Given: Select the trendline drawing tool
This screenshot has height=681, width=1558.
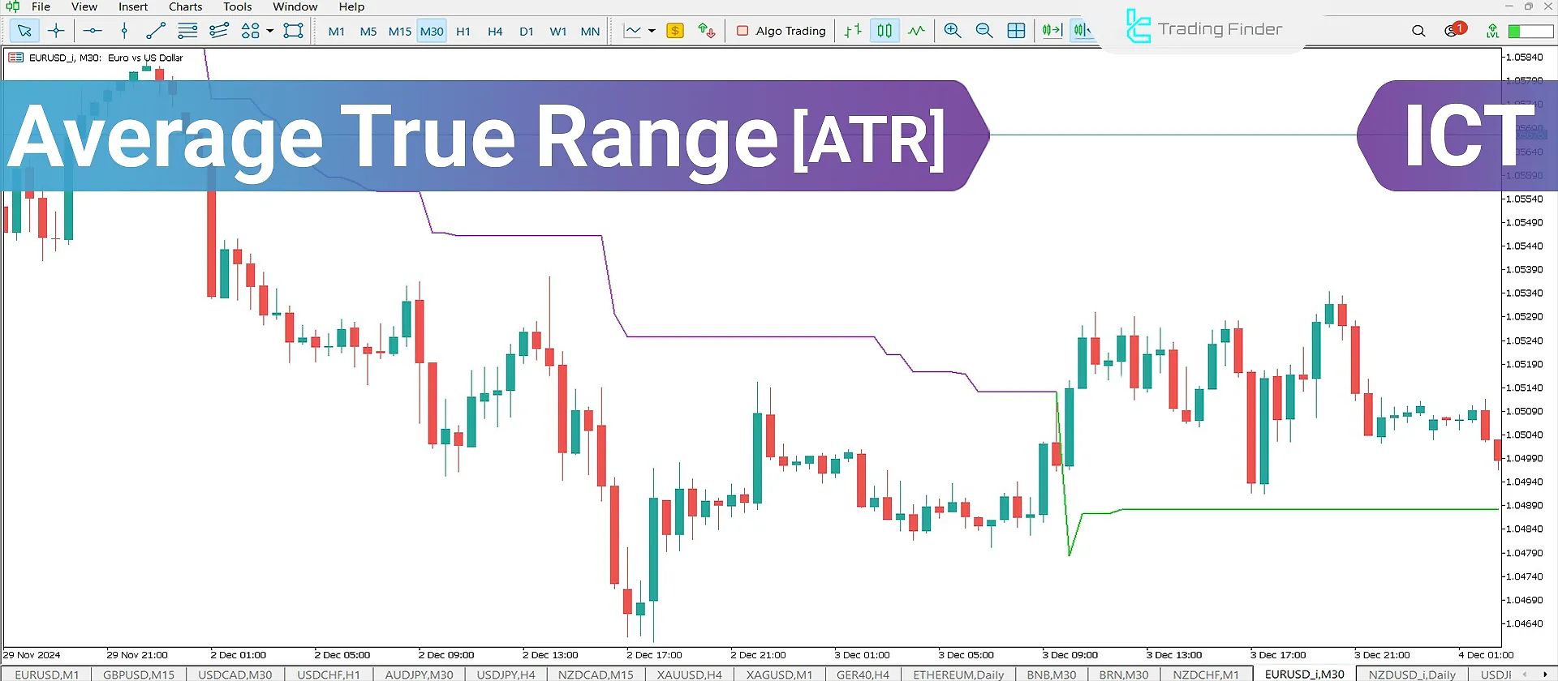Looking at the screenshot, I should click(x=155, y=31).
